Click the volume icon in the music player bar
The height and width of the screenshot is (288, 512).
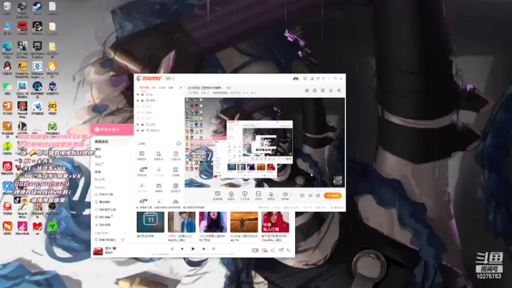click(273, 250)
